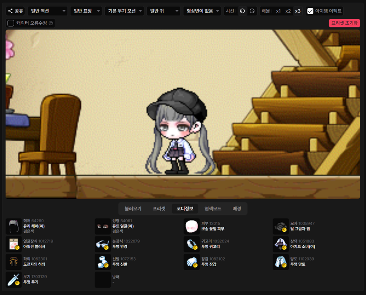Open the 형상변이 없음 dropdown
This screenshot has height=295, width=366.
[202, 11]
